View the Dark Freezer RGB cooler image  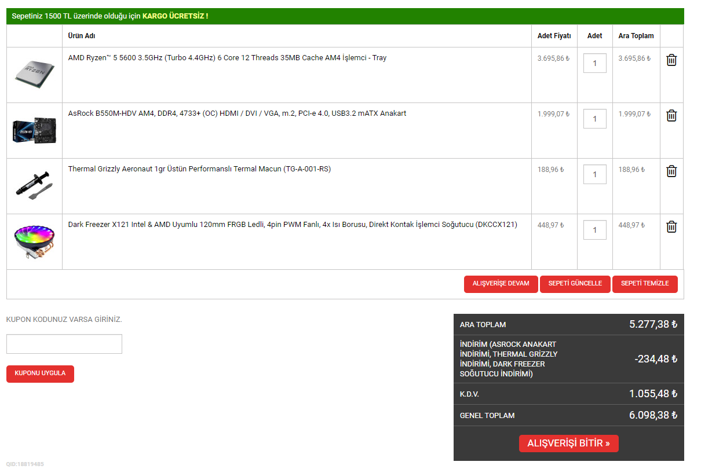pyautogui.click(x=34, y=242)
